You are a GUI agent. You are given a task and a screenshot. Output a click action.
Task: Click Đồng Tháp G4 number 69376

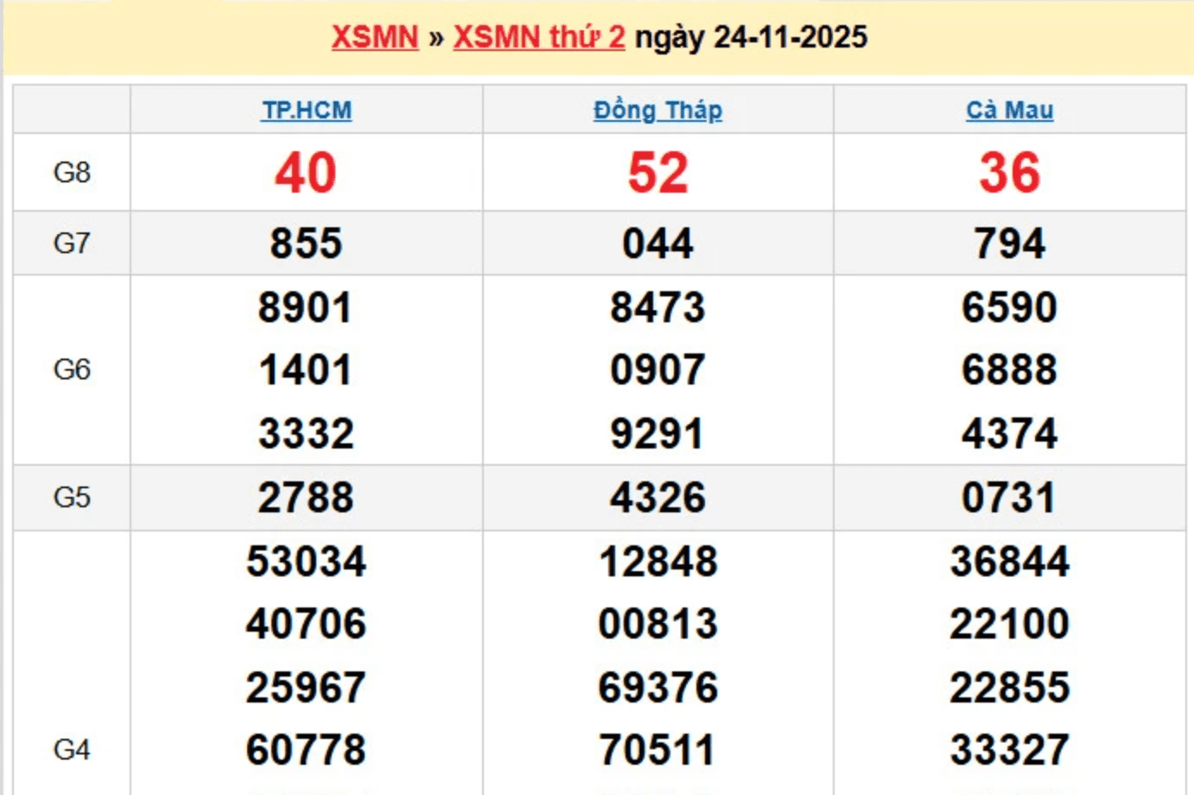click(x=657, y=688)
